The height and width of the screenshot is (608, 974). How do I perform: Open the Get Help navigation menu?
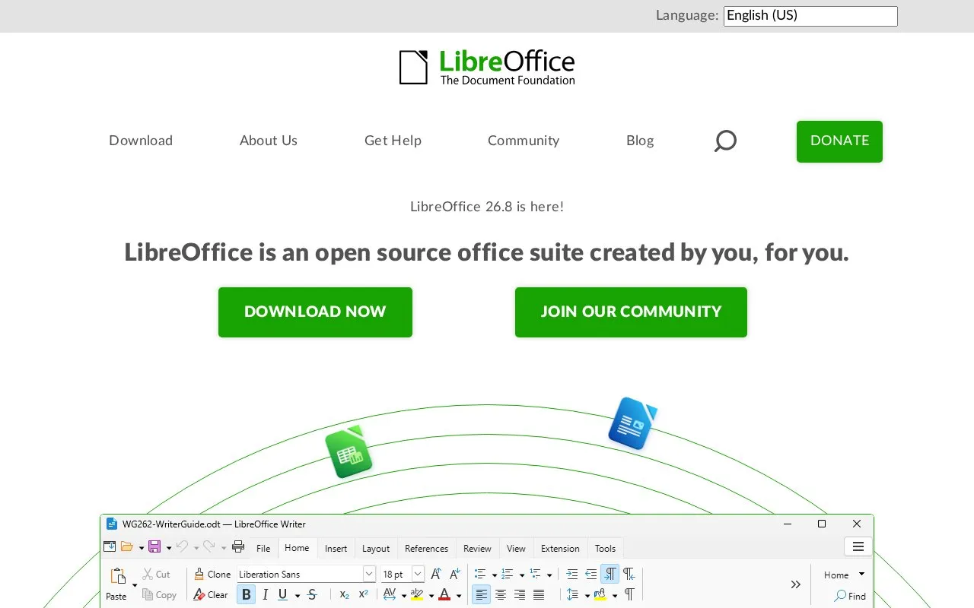(393, 141)
